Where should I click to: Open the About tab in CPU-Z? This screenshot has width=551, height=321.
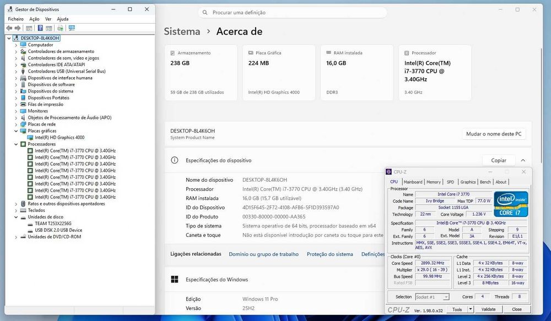click(x=501, y=182)
